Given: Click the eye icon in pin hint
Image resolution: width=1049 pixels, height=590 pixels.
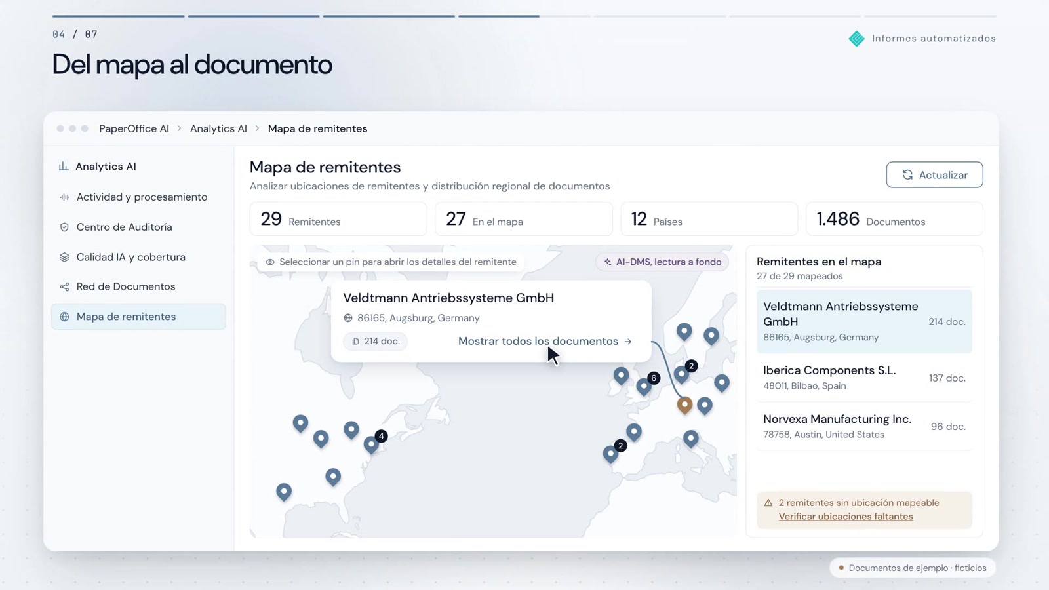Looking at the screenshot, I should pyautogui.click(x=270, y=262).
